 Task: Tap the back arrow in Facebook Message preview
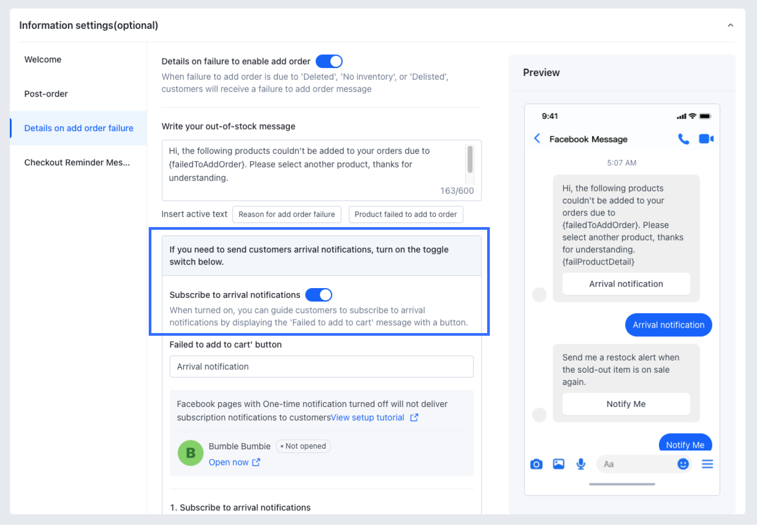point(537,138)
